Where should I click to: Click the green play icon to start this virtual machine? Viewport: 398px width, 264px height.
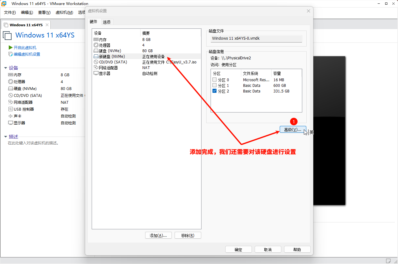click(11, 47)
